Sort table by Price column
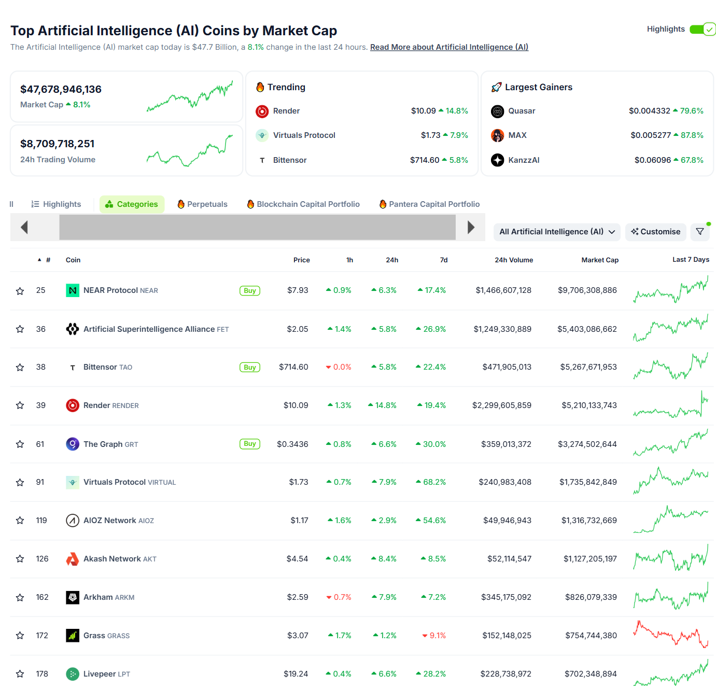The width and height of the screenshot is (716, 689). click(x=302, y=260)
